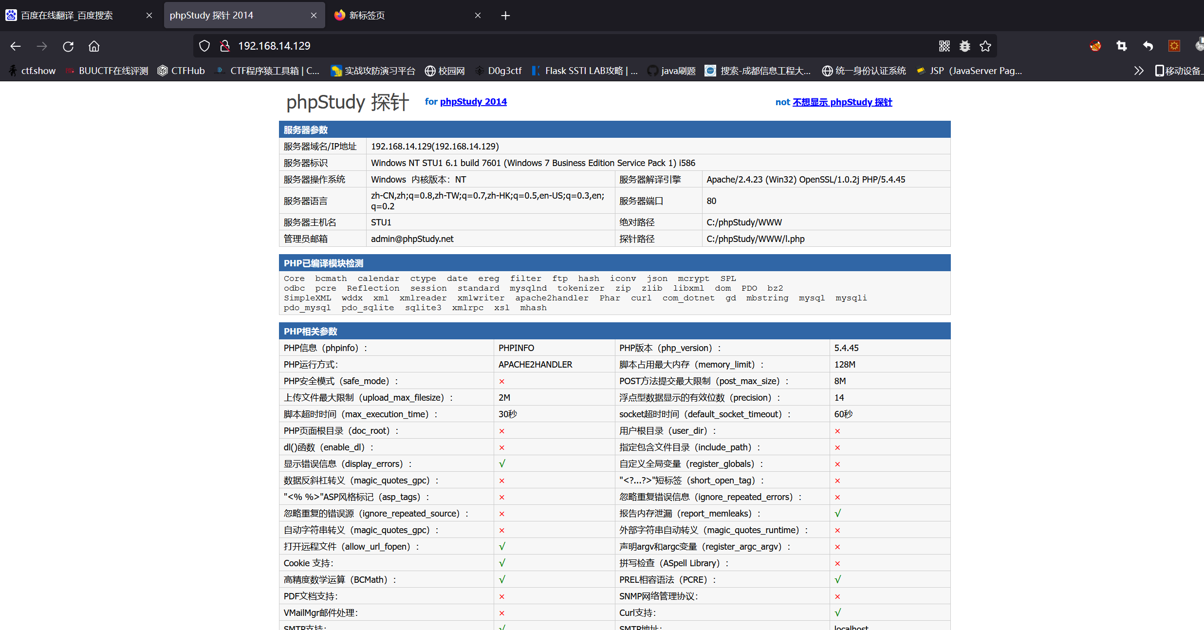Open the 搜索-成都信息工程大 bookmark
1204x630 pixels.
tap(758, 71)
